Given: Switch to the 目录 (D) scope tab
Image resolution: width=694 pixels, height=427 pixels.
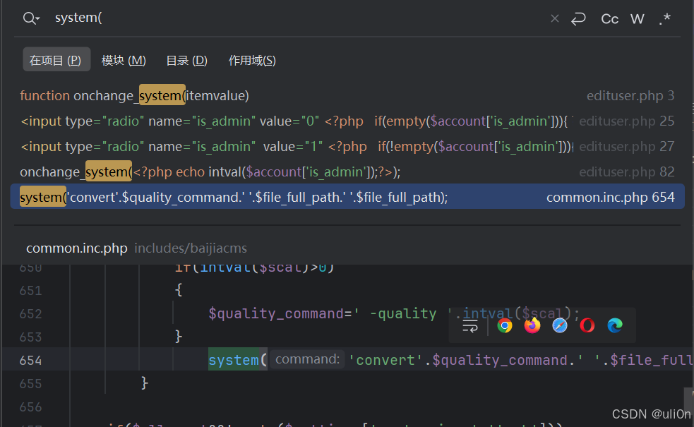Looking at the screenshot, I should tap(186, 60).
